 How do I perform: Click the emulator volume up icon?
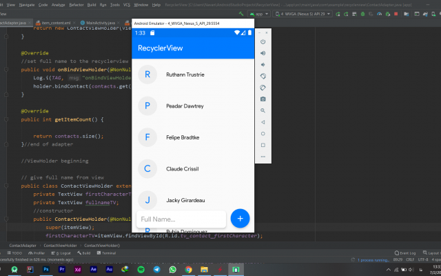263,53
